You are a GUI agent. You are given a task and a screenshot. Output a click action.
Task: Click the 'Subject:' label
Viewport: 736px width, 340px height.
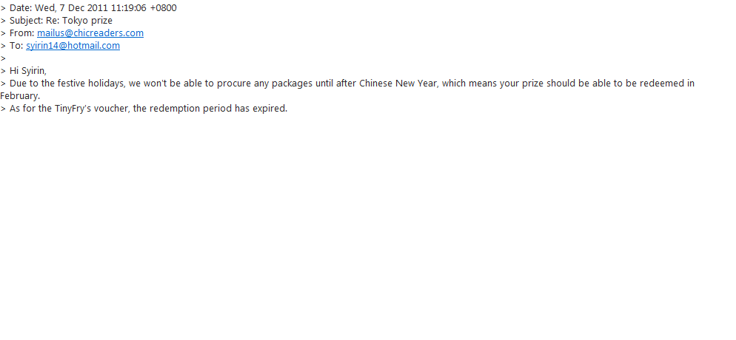[26, 21]
